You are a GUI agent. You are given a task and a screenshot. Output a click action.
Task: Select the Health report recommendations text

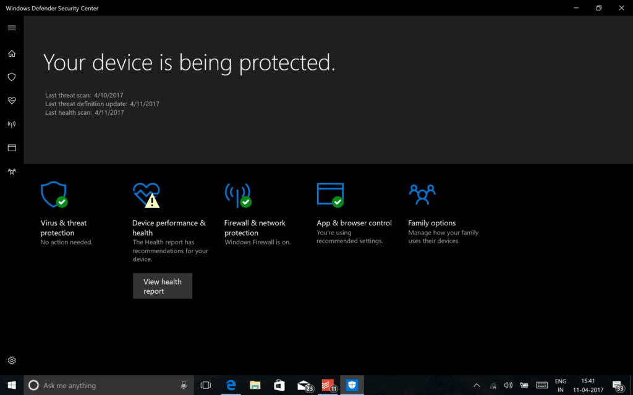[x=170, y=251]
